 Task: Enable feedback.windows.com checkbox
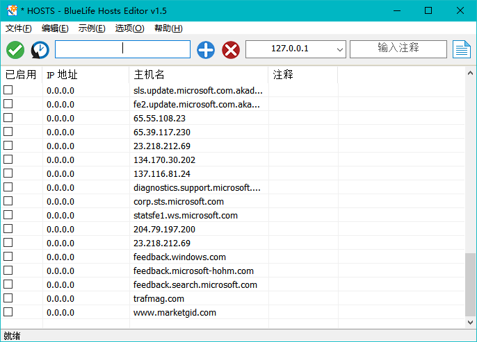(x=8, y=257)
